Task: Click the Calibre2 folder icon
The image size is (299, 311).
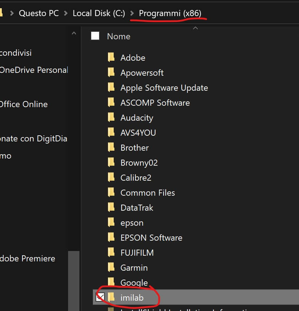Action: pos(111,177)
